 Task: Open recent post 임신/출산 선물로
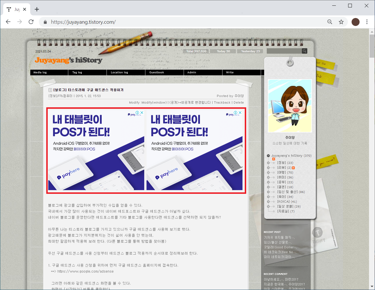coord(278,242)
